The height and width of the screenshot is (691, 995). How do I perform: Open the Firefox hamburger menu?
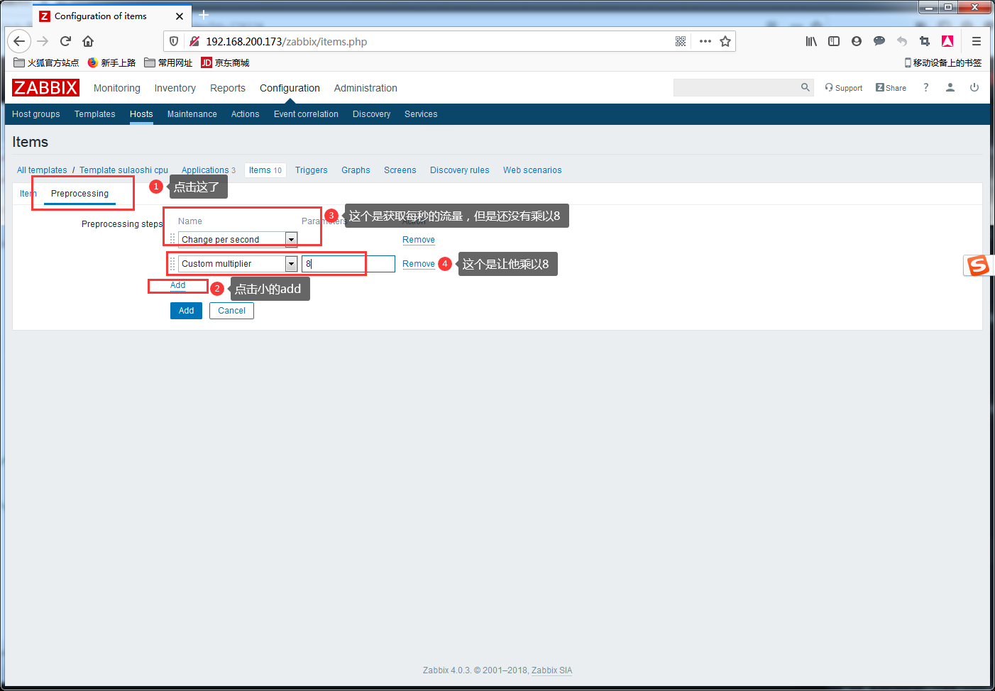click(x=977, y=41)
